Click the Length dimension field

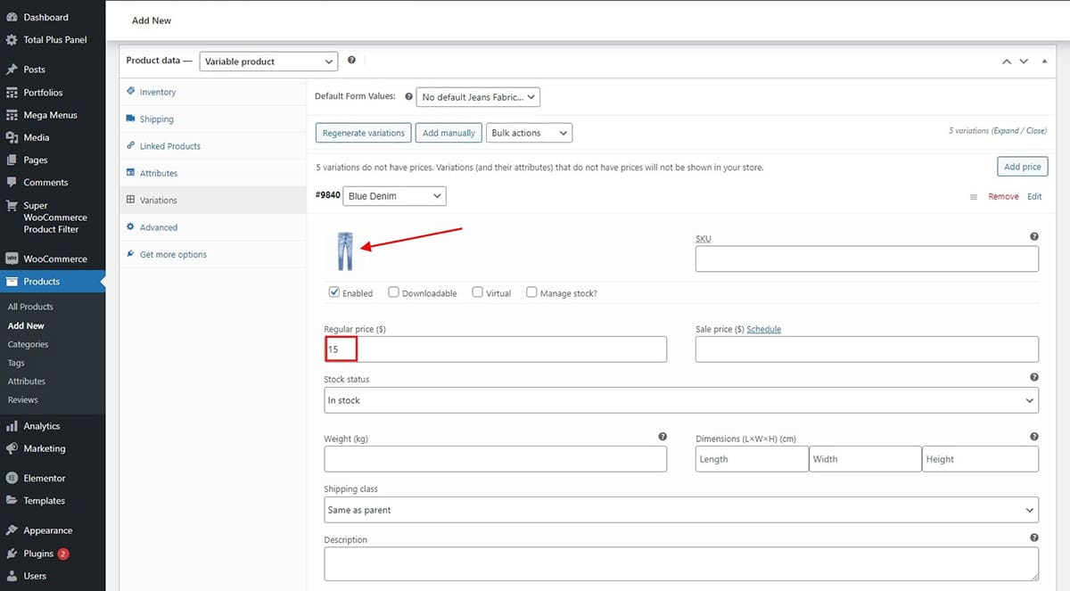coord(752,459)
